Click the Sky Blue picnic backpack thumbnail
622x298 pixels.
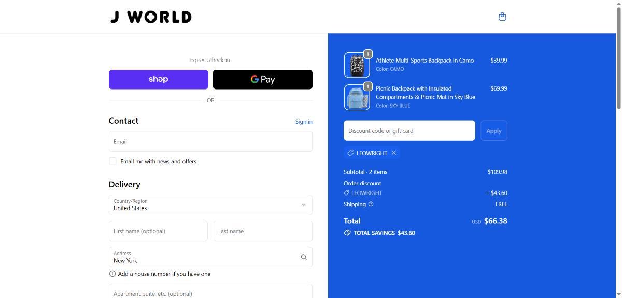[357, 97]
